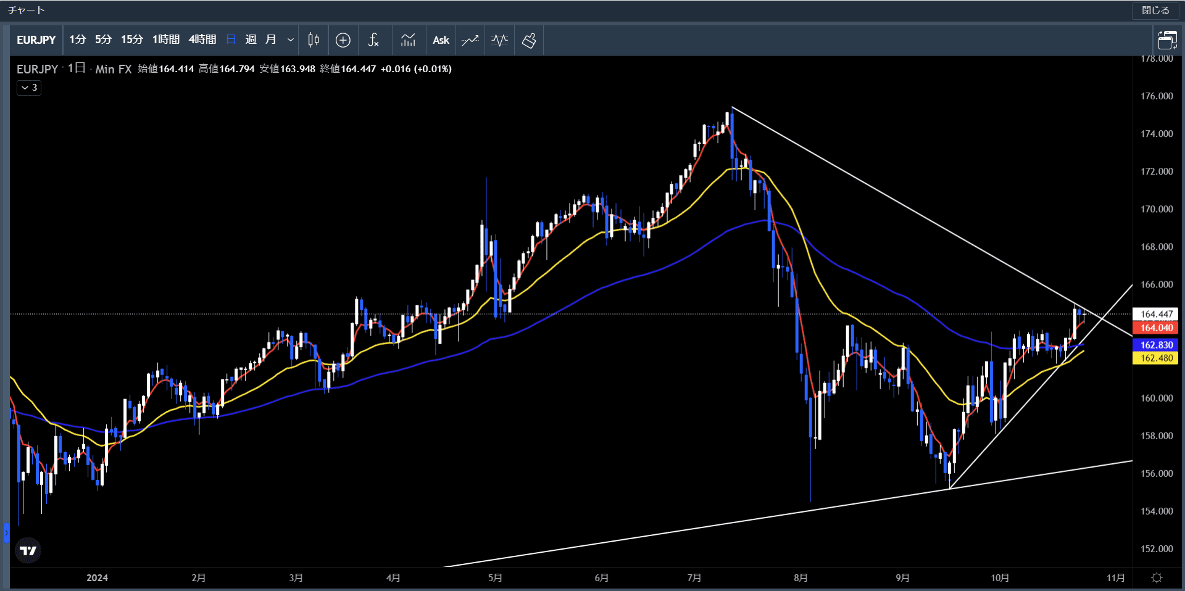Click the red moving average label 164.040
Image resolution: width=1185 pixels, height=591 pixels.
coord(1156,328)
